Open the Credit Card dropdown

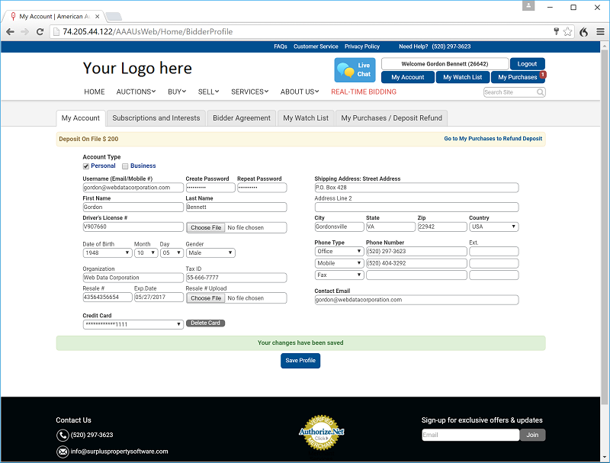133,324
